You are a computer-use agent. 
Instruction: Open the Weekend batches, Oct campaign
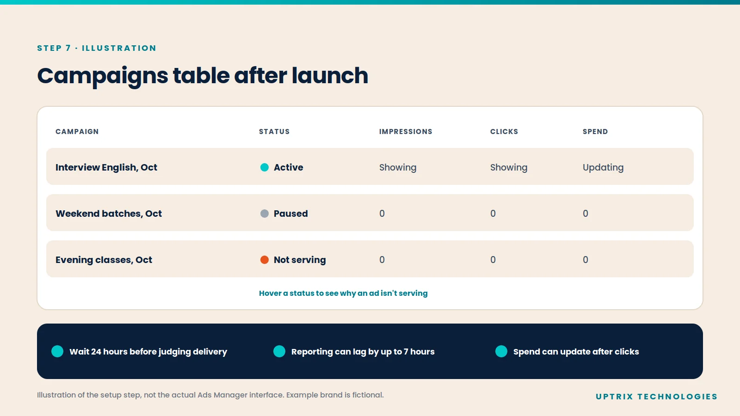(109, 214)
